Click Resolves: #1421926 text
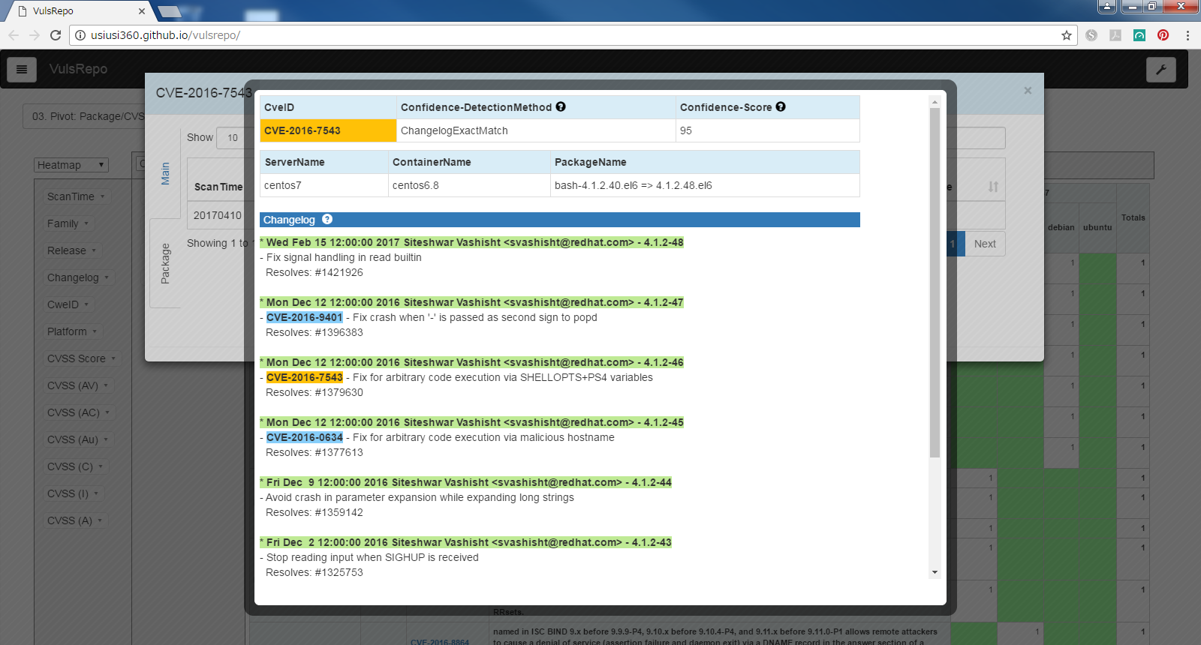This screenshot has height=645, width=1201. point(315,272)
